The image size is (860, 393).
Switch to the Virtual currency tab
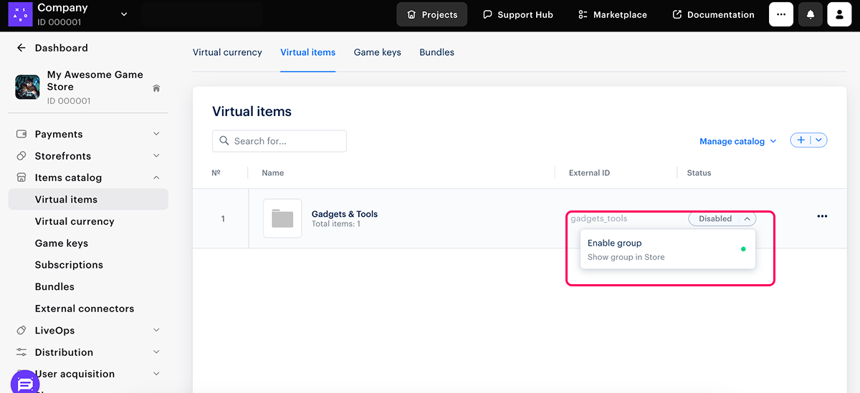(227, 52)
